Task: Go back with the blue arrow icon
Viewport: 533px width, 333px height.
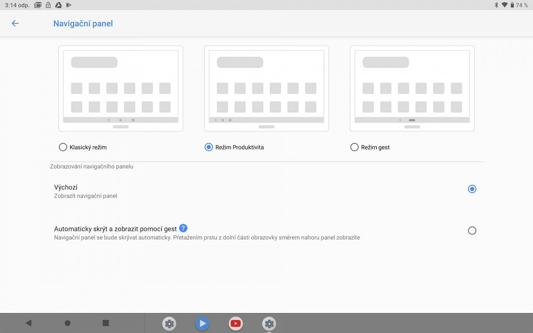Action: [15, 23]
